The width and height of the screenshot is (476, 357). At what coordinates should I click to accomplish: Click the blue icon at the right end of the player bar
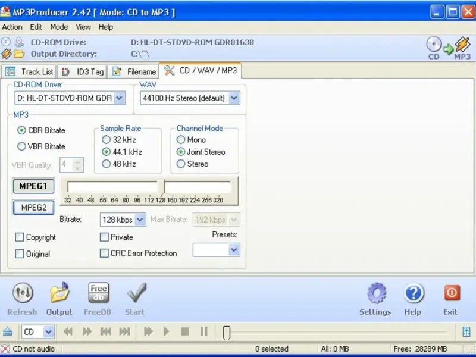466,331
